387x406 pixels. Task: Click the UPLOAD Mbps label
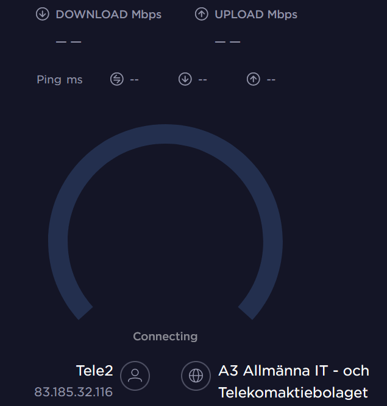[256, 14]
